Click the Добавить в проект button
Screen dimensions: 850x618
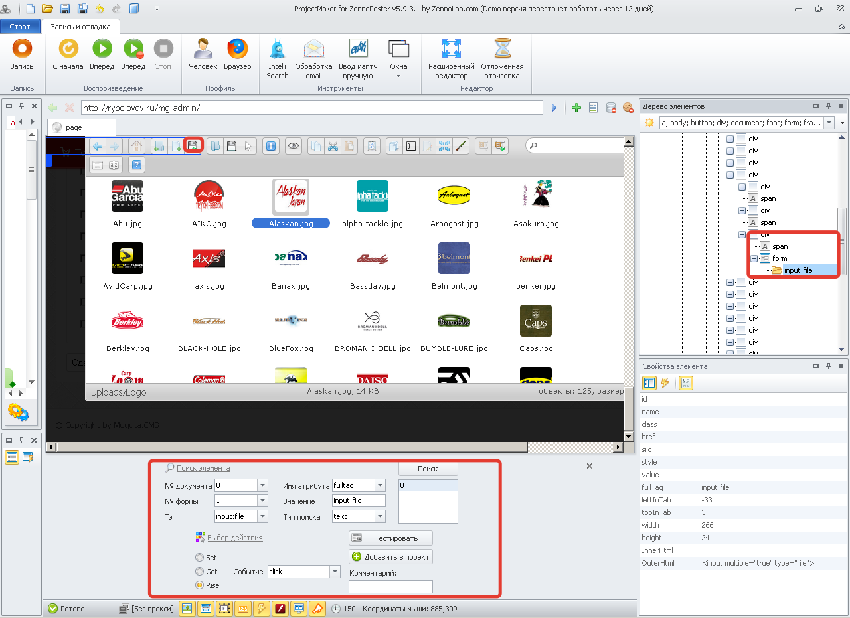tap(390, 557)
